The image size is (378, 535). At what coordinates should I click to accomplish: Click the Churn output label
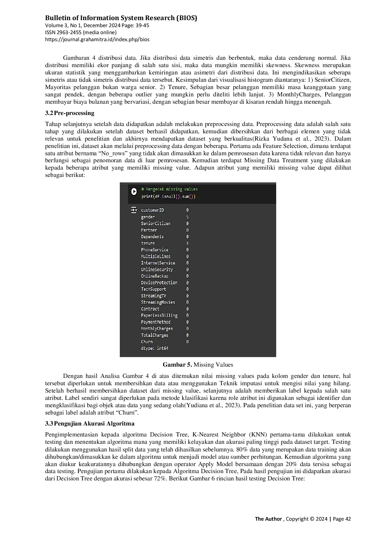[147, 342]
